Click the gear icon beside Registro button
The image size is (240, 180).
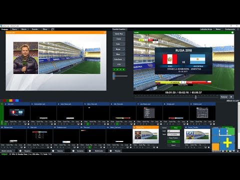click(x=20, y=151)
